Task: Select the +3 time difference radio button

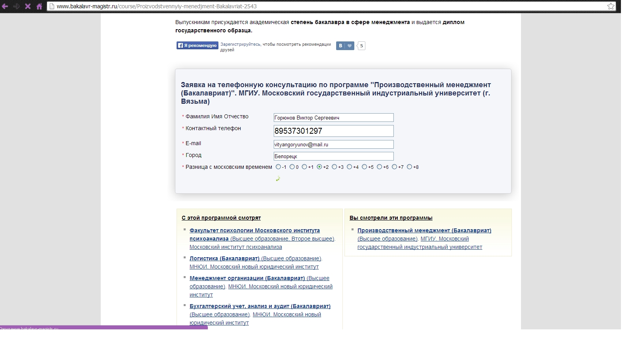Action: coord(334,167)
